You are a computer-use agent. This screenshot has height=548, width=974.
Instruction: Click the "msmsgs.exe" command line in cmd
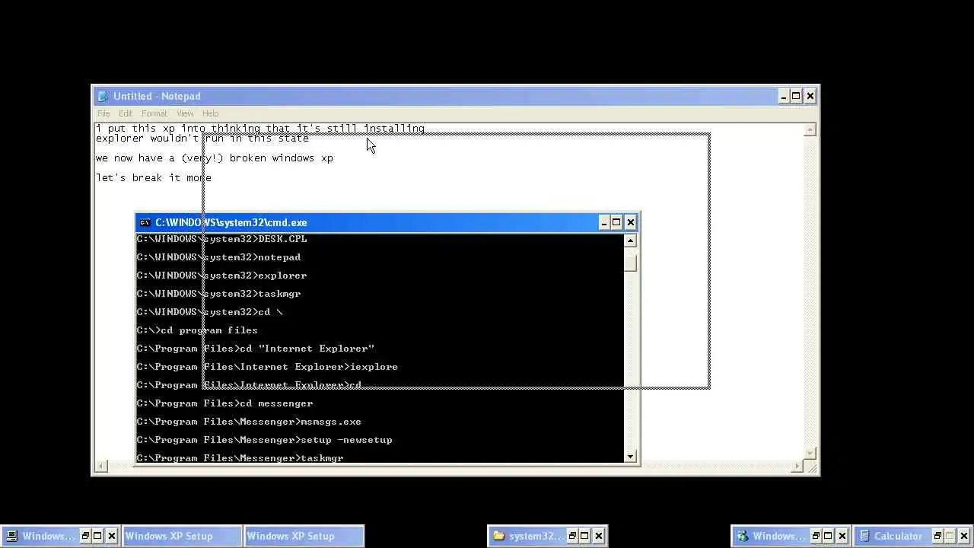click(x=250, y=422)
